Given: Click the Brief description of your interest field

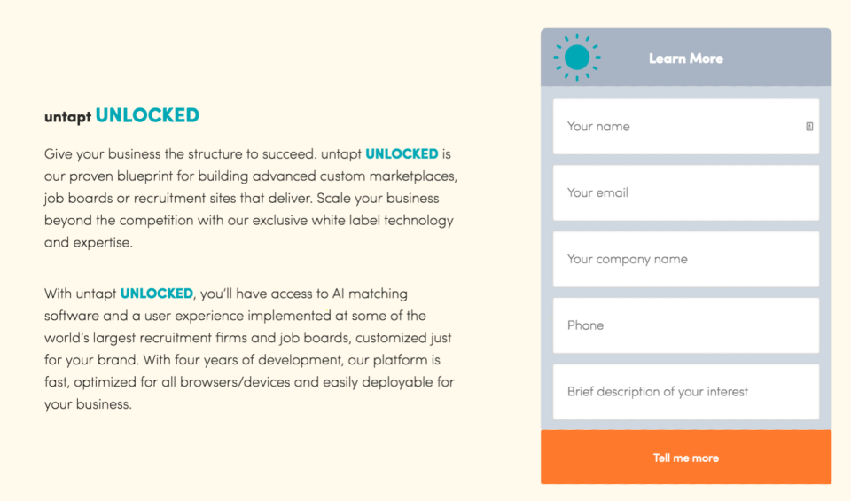Looking at the screenshot, I should click(686, 391).
